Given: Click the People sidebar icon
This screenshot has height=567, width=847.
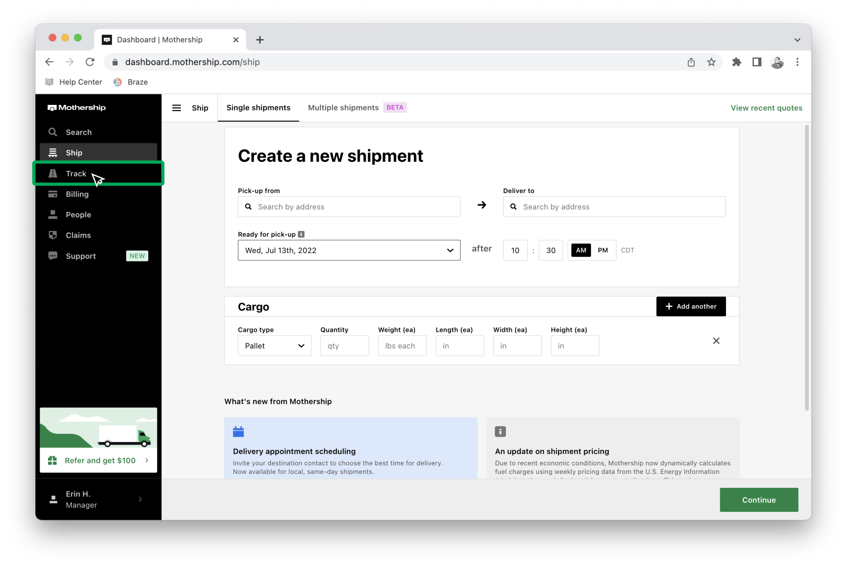Looking at the screenshot, I should [53, 215].
